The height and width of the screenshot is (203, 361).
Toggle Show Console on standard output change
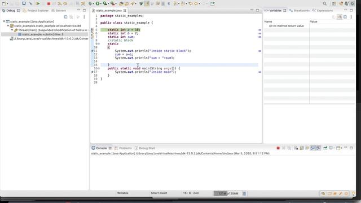312,148
